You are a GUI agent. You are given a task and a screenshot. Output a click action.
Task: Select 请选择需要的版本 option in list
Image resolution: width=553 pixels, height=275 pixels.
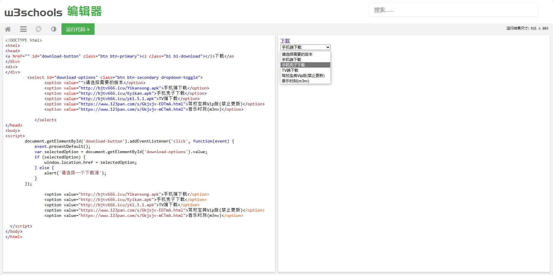click(305, 54)
